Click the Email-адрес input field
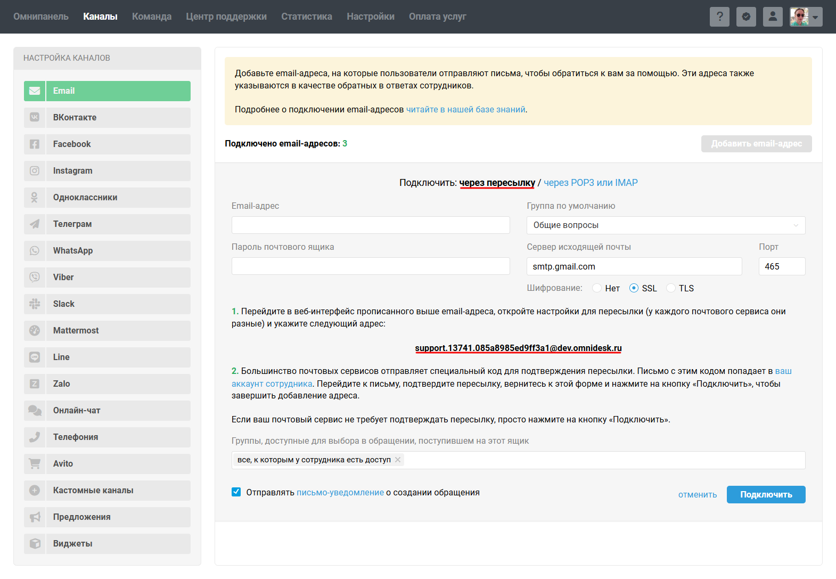This screenshot has width=836, height=579. (x=371, y=225)
